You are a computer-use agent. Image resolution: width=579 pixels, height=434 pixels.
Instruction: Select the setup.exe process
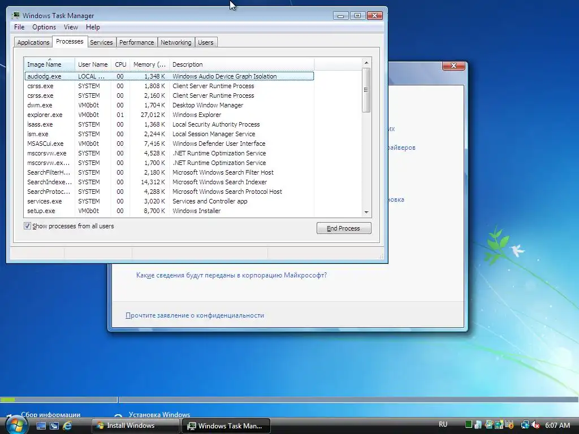pos(169,211)
